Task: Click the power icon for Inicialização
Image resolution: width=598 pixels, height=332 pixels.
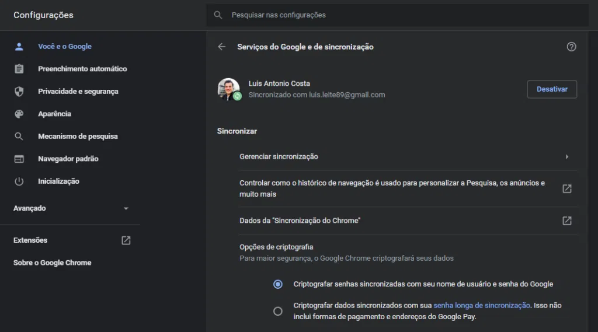Action: point(19,181)
